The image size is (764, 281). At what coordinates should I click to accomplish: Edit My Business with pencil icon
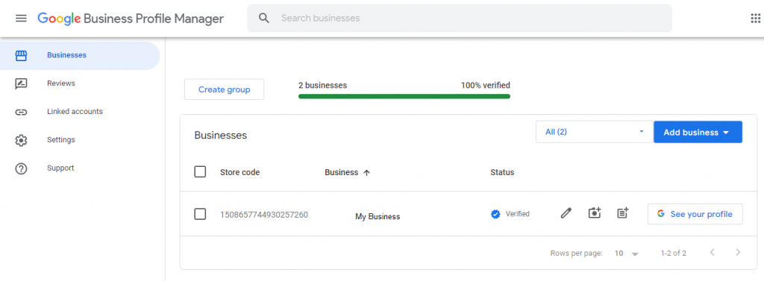(x=566, y=213)
